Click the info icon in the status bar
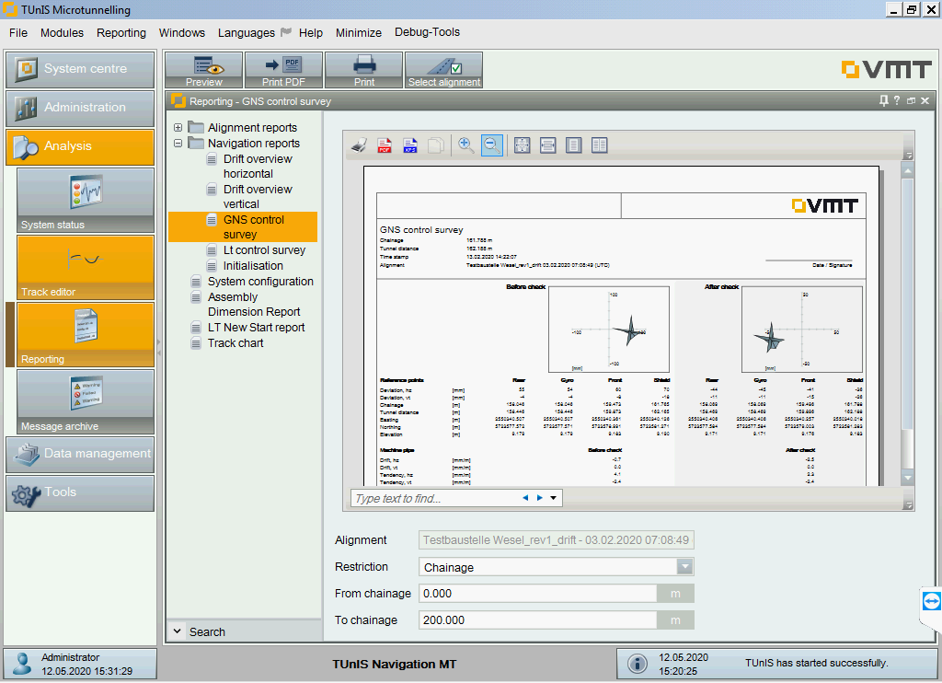Image resolution: width=942 pixels, height=683 pixels. [637, 664]
